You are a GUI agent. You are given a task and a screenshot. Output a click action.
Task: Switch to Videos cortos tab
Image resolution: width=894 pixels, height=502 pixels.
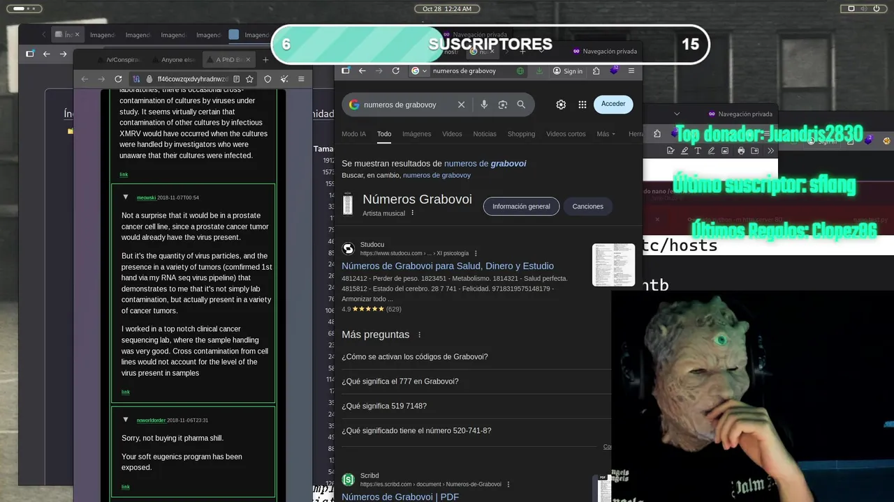click(566, 134)
